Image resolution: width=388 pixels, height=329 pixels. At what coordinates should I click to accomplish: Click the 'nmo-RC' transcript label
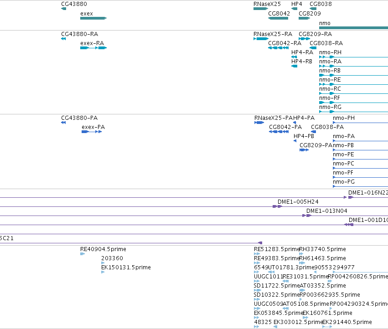pyautogui.click(x=330, y=89)
